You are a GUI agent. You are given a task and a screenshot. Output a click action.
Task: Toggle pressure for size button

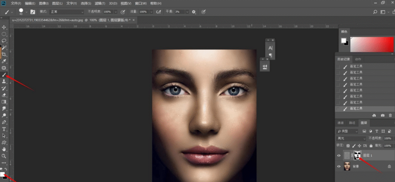204,12
